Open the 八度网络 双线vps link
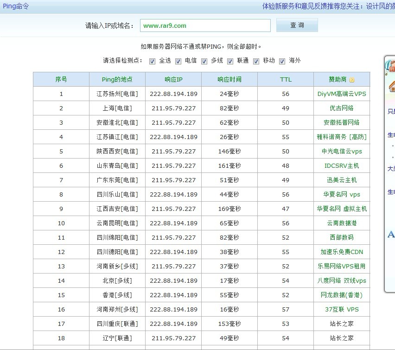 click(x=342, y=281)
